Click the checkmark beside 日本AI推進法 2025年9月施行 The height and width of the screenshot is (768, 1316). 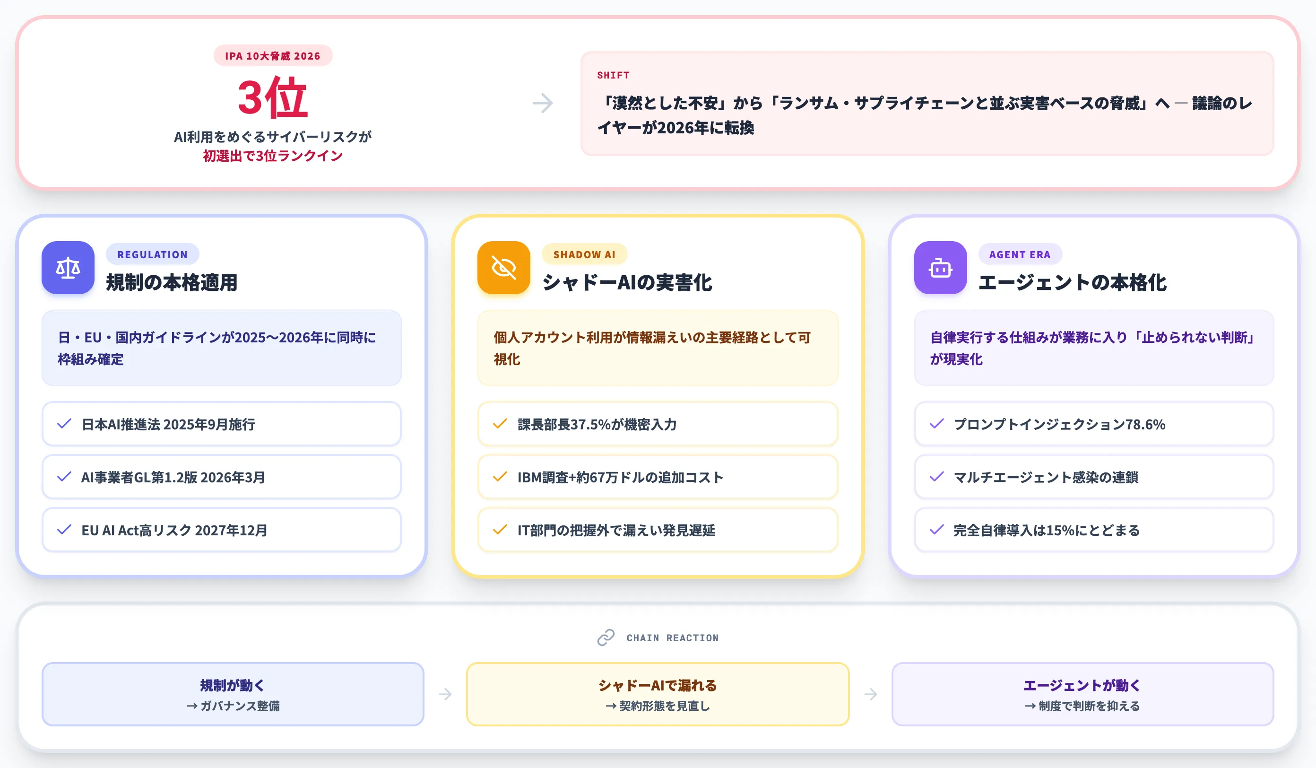pyautogui.click(x=64, y=424)
